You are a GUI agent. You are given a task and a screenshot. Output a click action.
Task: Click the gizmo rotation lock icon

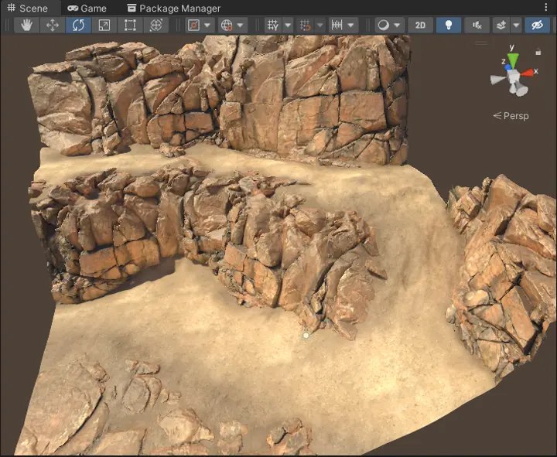tap(538, 52)
